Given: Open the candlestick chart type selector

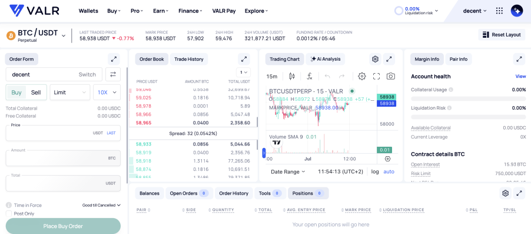Looking at the screenshot, I should 292,76.
